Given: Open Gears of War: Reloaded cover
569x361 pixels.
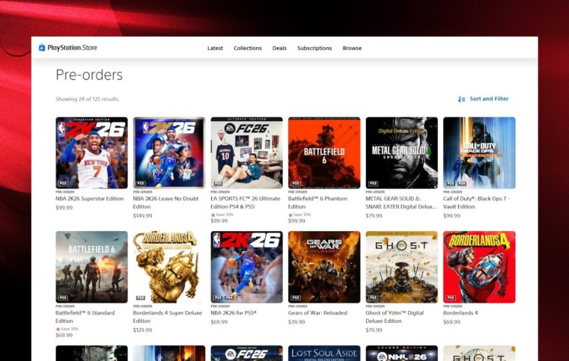Looking at the screenshot, I should tap(324, 267).
